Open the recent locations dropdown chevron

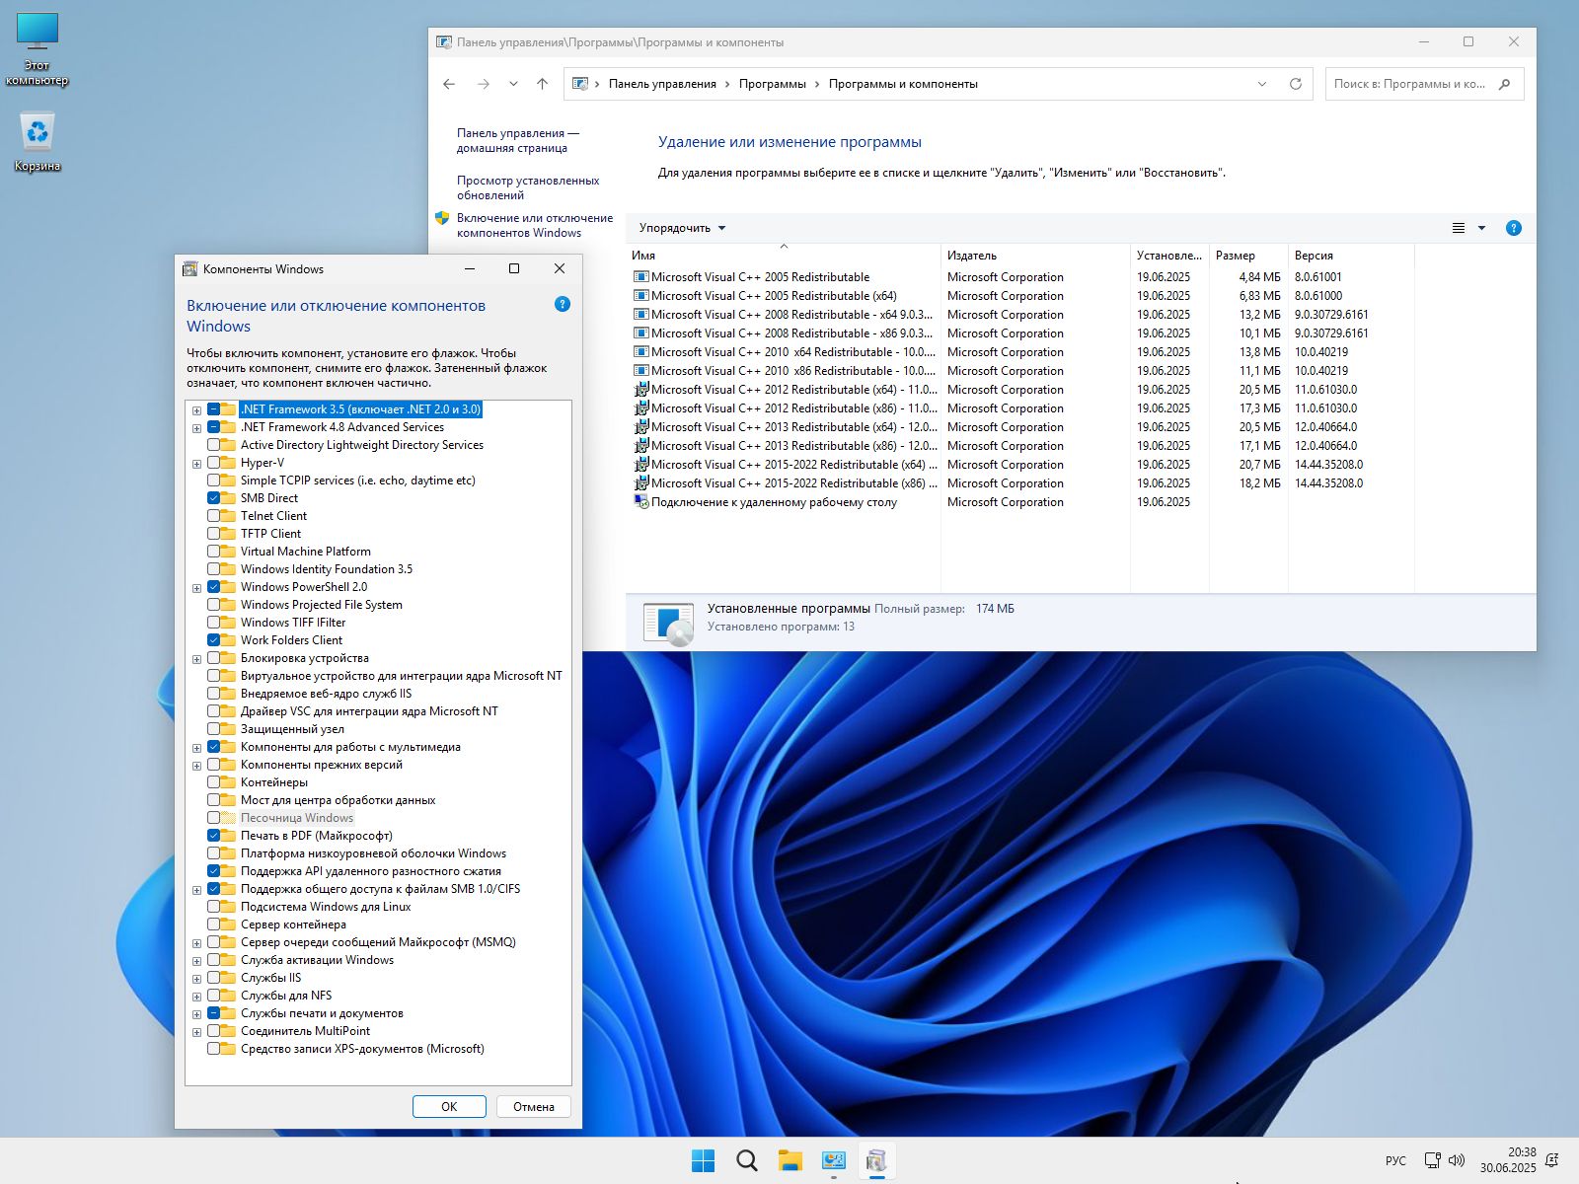pyautogui.click(x=513, y=84)
